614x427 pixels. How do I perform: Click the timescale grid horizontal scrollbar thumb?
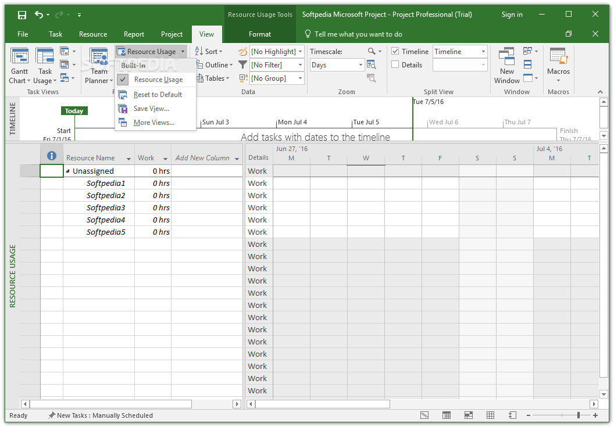tap(323, 404)
